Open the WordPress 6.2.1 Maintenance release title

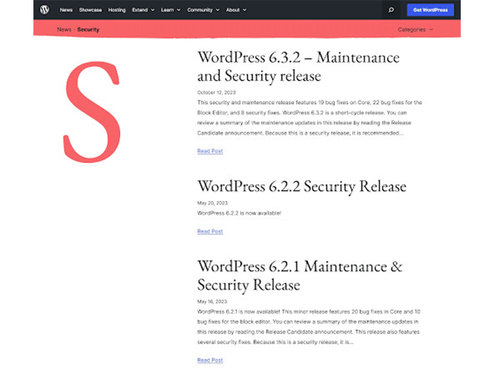point(299,274)
